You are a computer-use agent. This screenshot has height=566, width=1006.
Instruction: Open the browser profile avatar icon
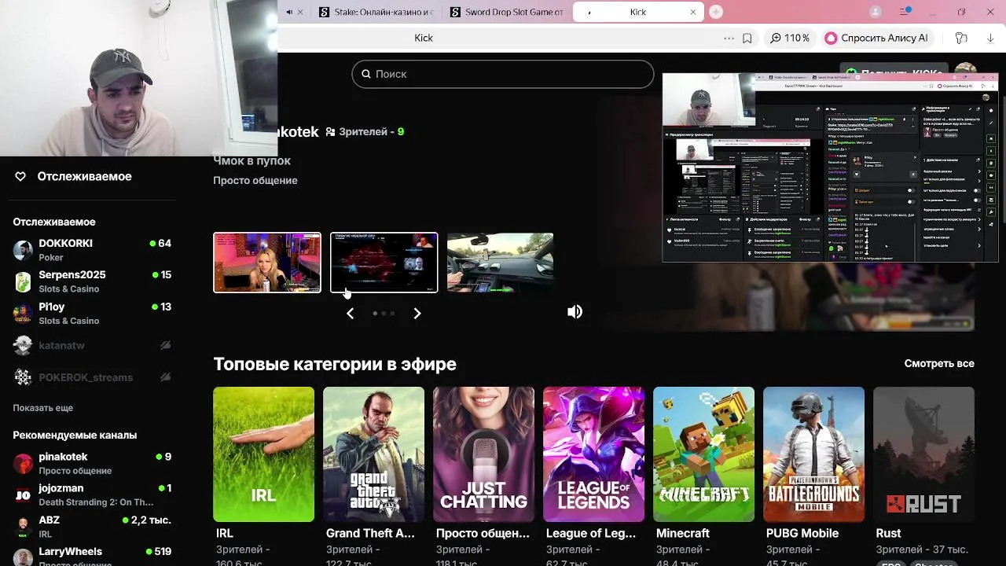coord(876,12)
